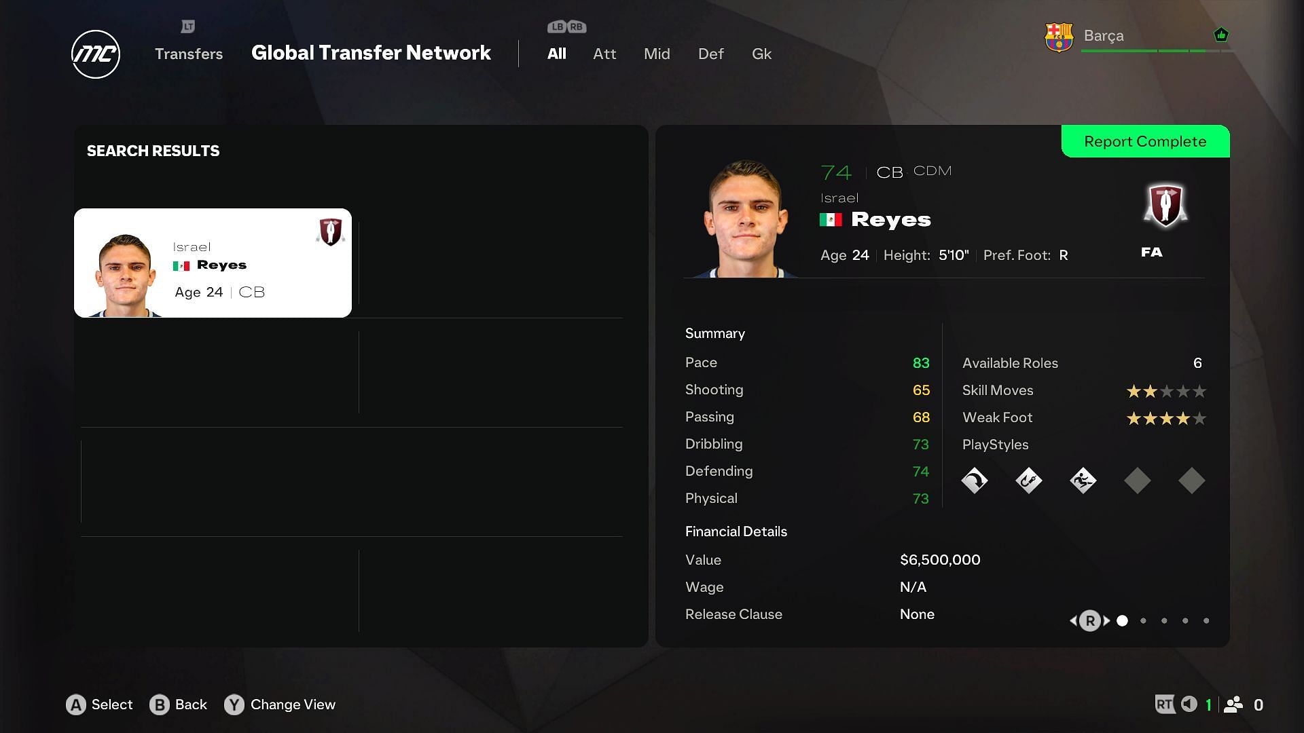The image size is (1304, 733).
Task: Click the green manager rating badge icon
Action: point(1221,35)
